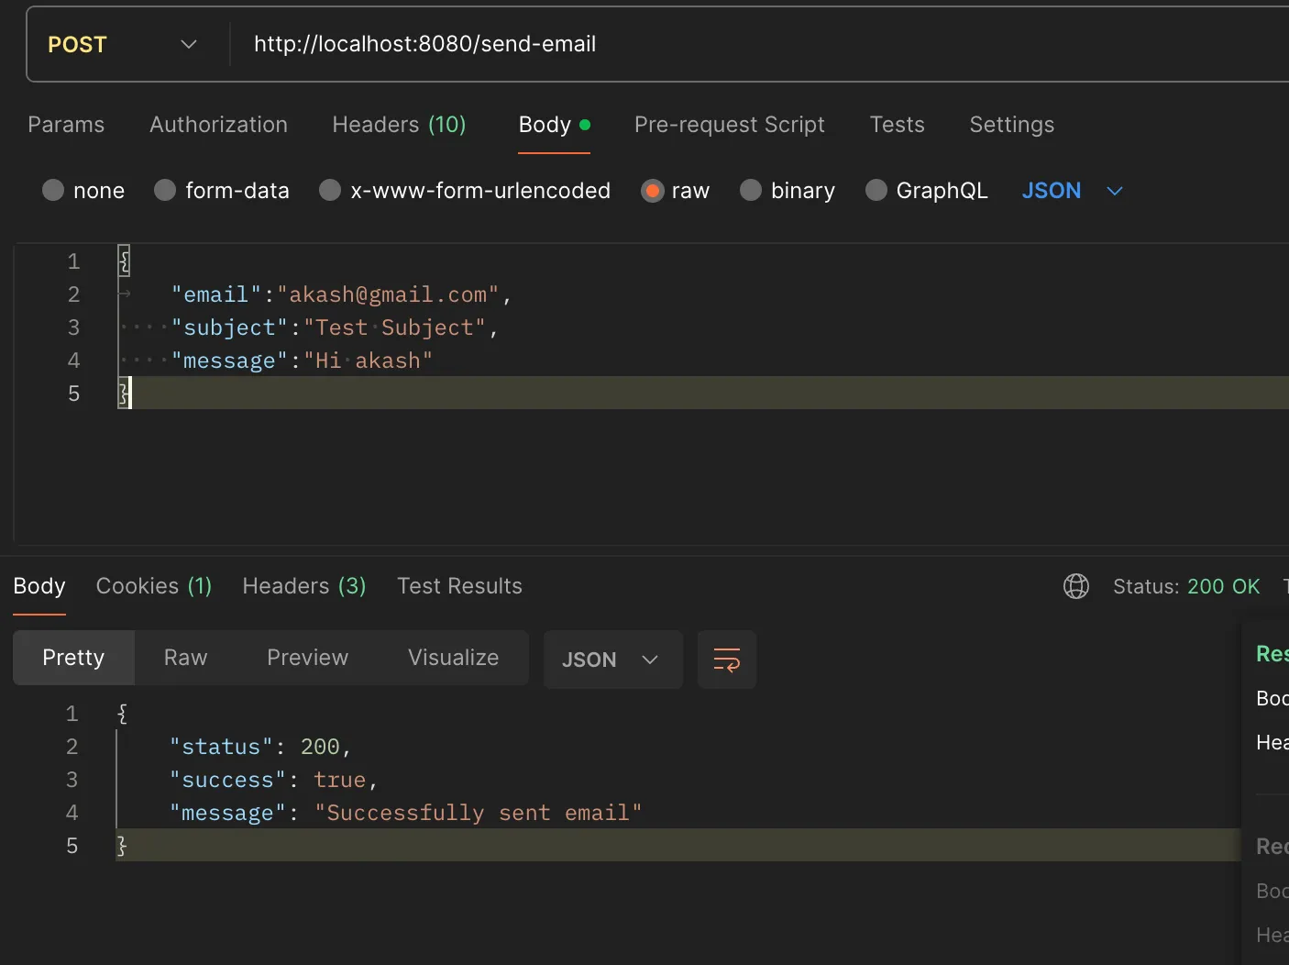The image size is (1289, 965).
Task: Show the Raw response view
Action: [x=185, y=658]
